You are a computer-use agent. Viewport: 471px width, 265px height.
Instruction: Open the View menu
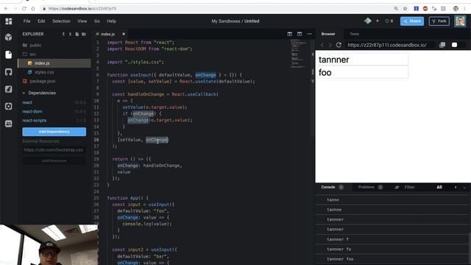tap(82, 21)
